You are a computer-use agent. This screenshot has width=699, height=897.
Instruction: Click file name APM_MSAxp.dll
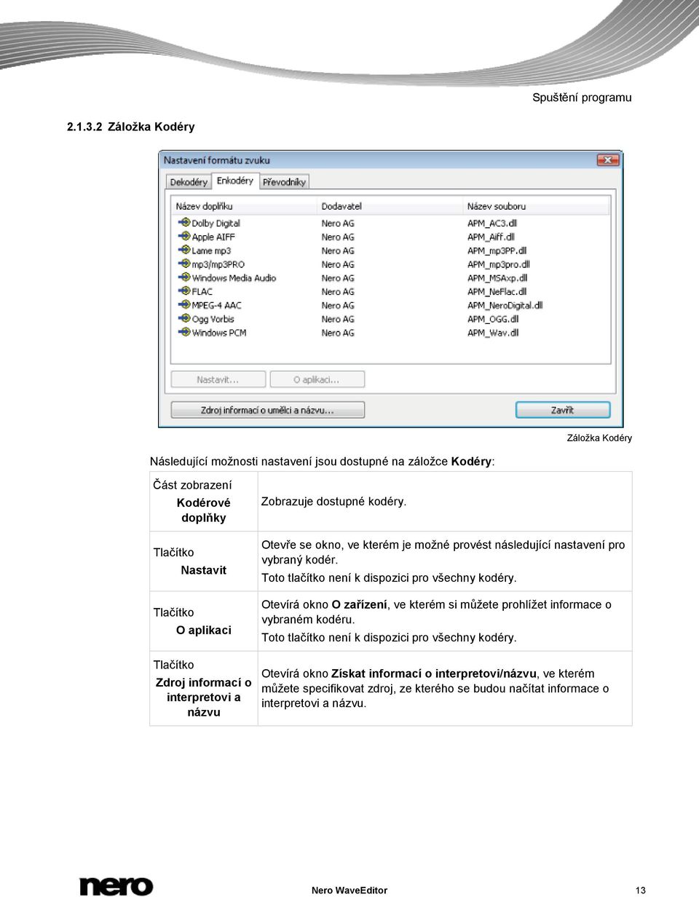(497, 278)
